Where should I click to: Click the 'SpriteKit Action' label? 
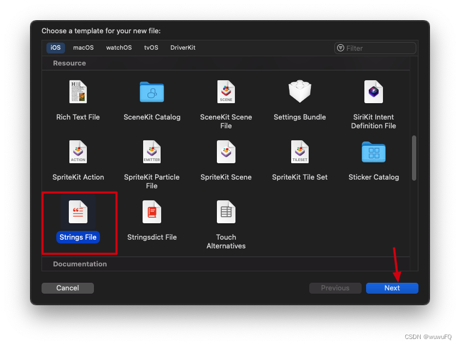[78, 177]
